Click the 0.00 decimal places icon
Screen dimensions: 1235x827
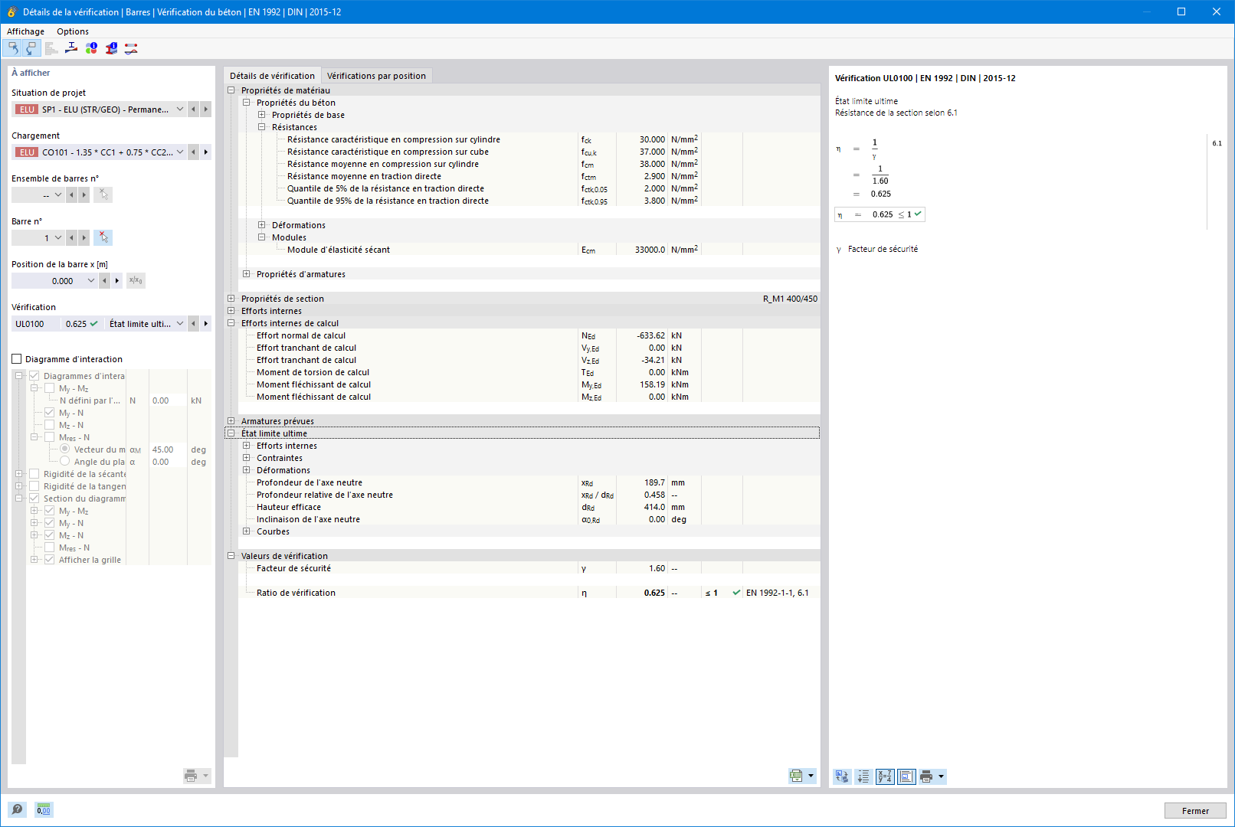pos(44,809)
